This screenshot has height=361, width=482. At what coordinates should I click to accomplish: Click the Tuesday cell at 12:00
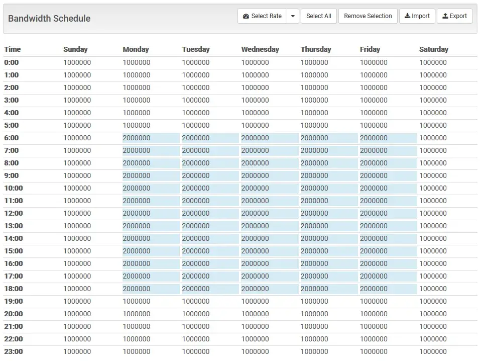point(196,213)
